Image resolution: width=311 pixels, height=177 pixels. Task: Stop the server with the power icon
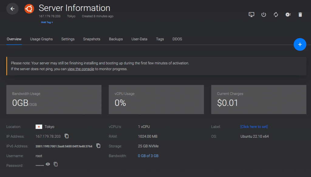click(x=264, y=15)
